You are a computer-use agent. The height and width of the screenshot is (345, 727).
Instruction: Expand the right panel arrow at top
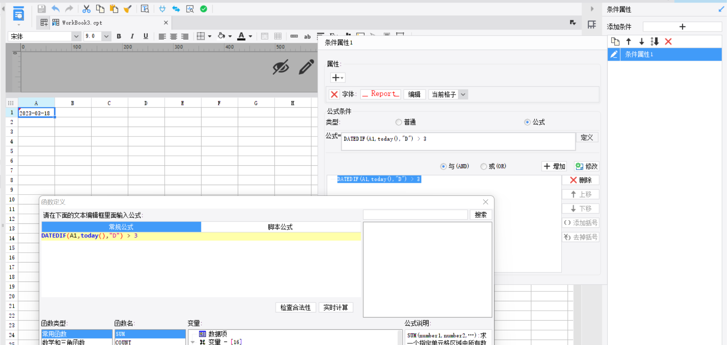click(592, 9)
